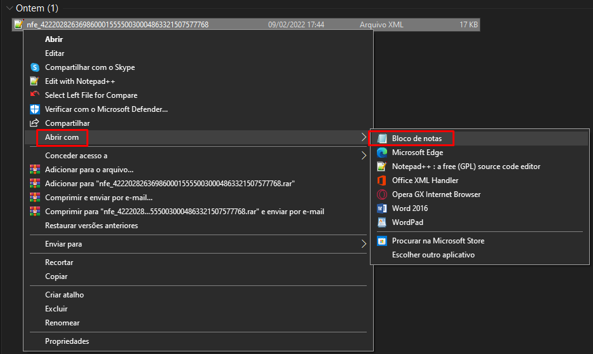Screen dimensions: 593x354
Task: Choose Abrir from the context menu
Action: click(53, 39)
